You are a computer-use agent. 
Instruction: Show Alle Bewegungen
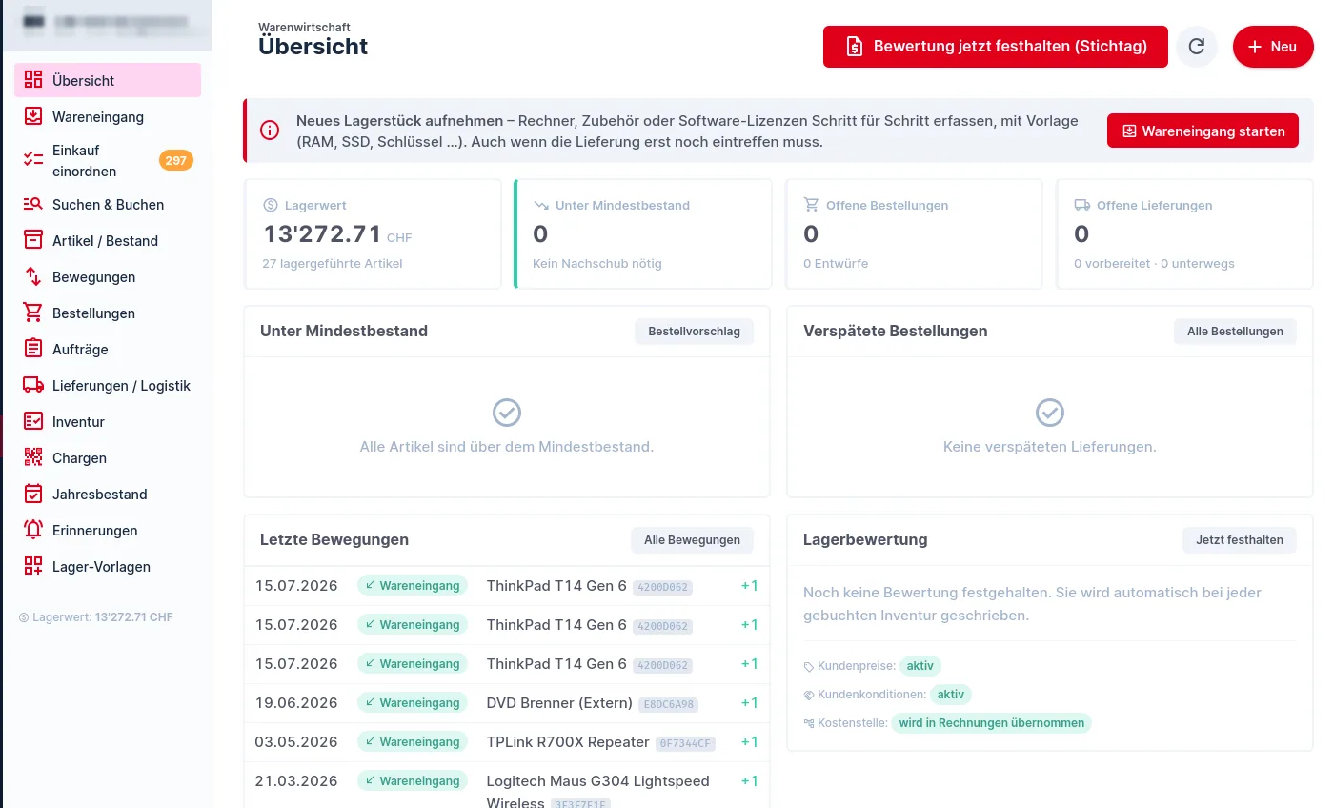[692, 540]
